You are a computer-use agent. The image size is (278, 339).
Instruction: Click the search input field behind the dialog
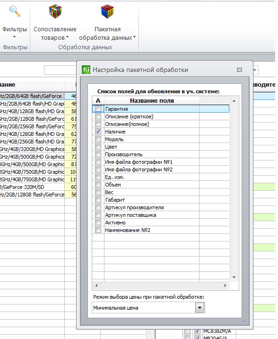[60, 70]
